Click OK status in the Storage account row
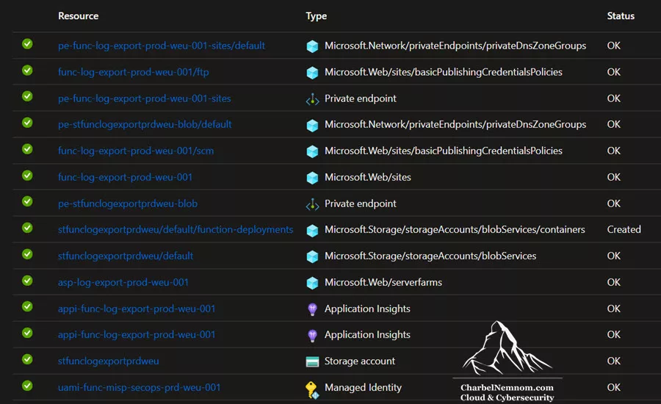 coord(614,361)
